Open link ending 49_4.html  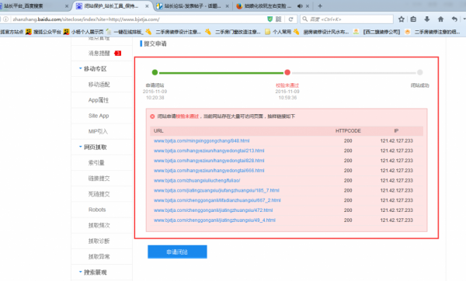214,220
